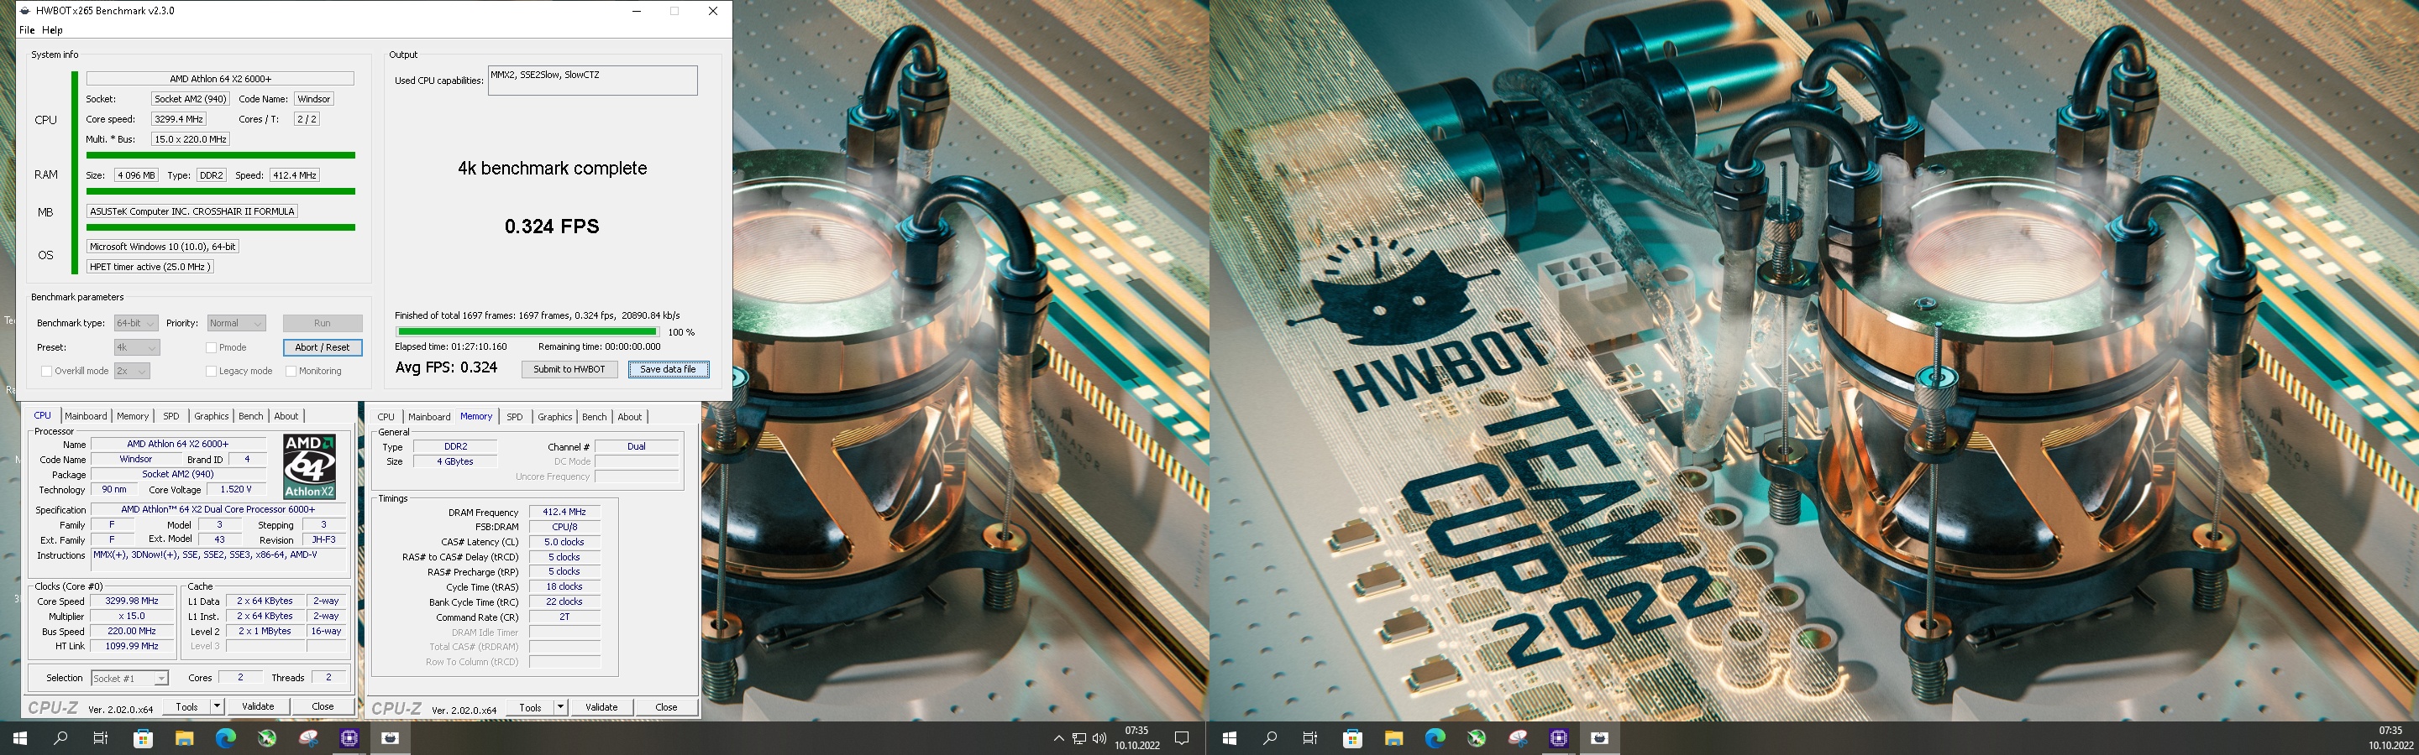Open volume control tray icon
The height and width of the screenshot is (755, 2419).
click(1099, 738)
